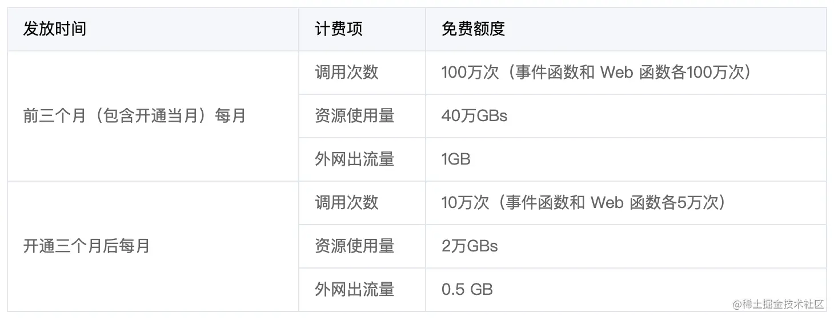Click 外网出流量 beside the 0.5 GB value
This screenshot has height=320, width=834.
click(x=355, y=290)
